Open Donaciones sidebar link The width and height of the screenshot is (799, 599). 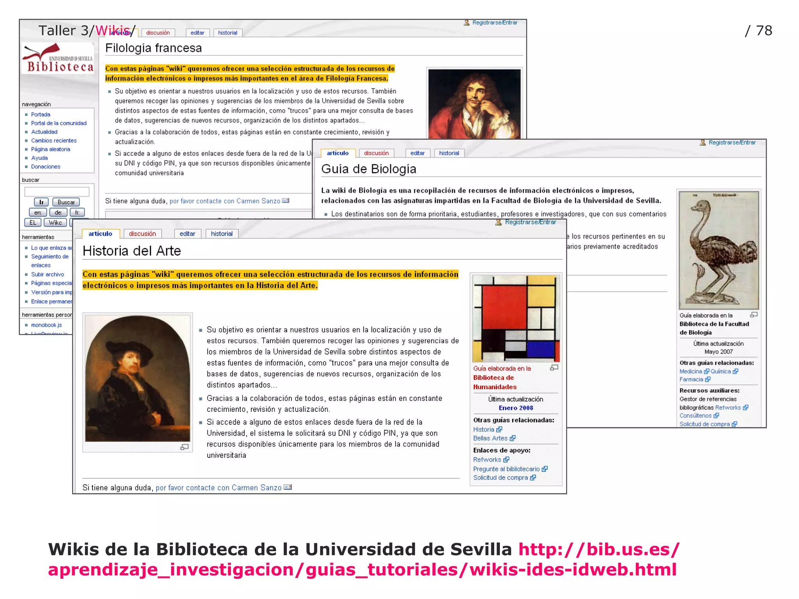click(46, 167)
